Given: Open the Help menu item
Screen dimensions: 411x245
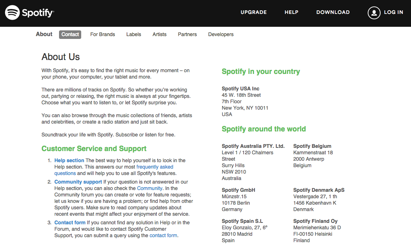Looking at the screenshot, I should (x=292, y=12).
